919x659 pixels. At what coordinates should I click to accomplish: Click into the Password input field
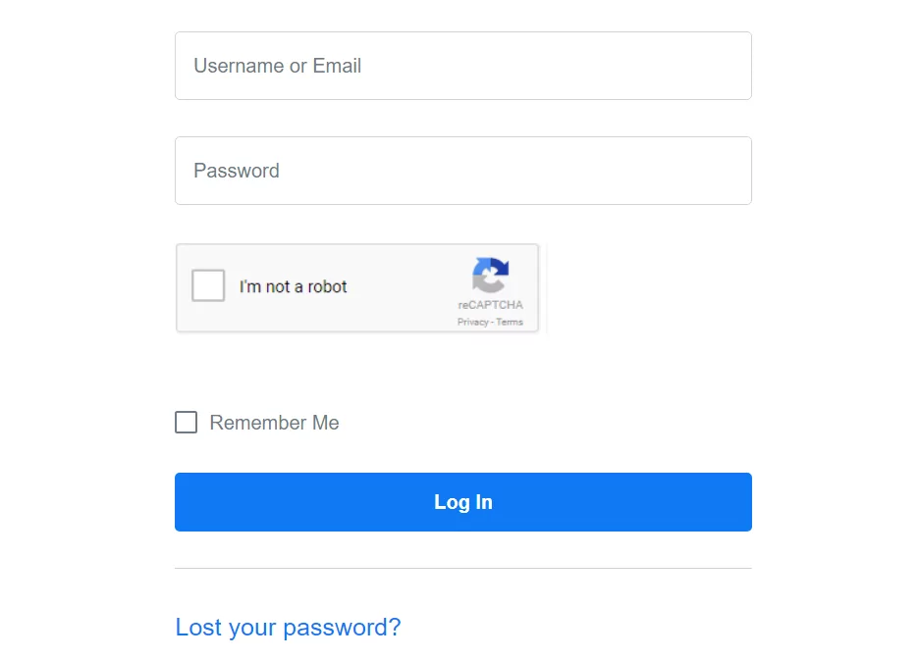(x=462, y=171)
